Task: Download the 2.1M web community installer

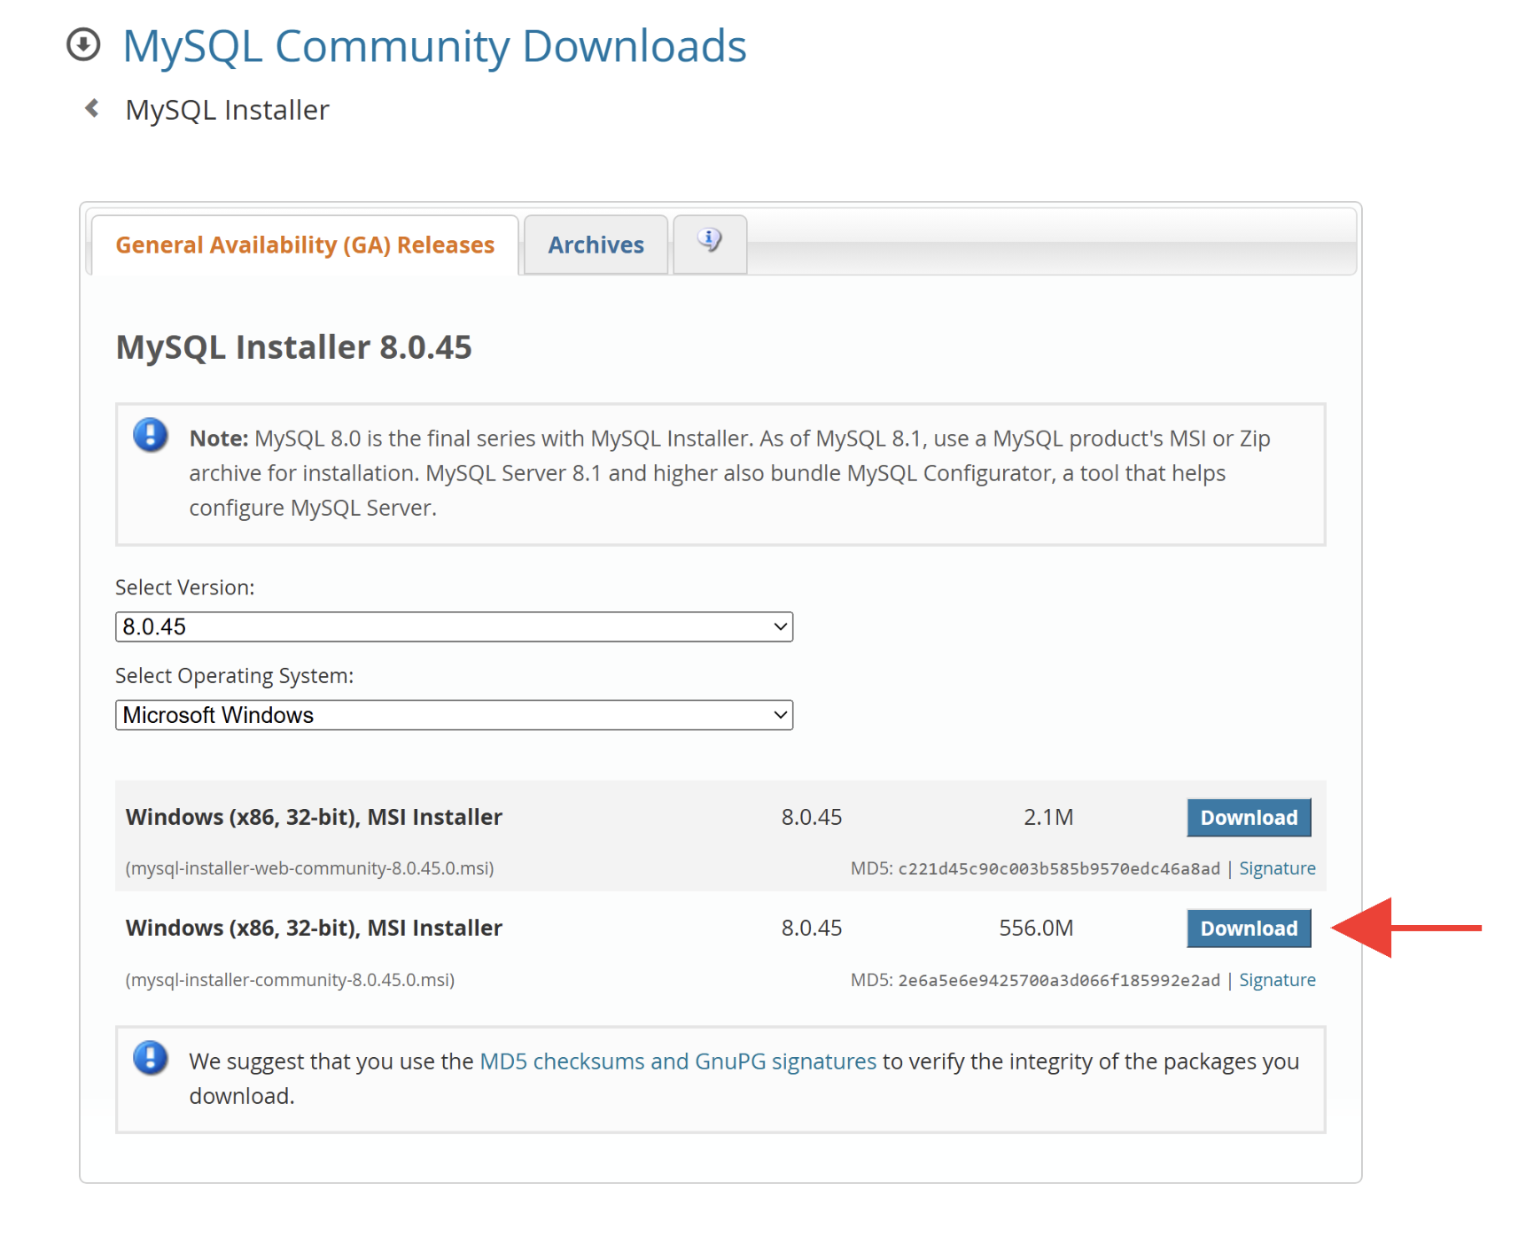Action: coord(1249,818)
